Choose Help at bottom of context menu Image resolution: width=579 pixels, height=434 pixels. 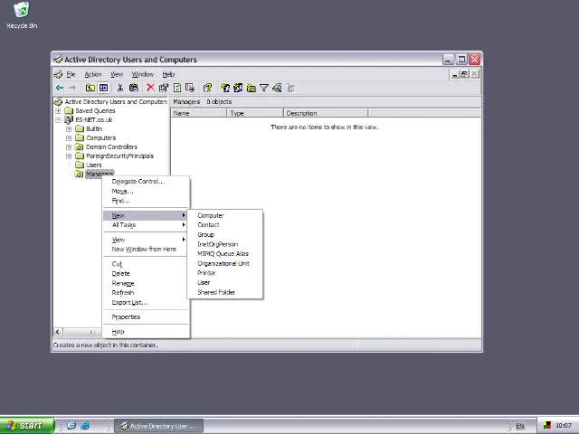point(146,332)
